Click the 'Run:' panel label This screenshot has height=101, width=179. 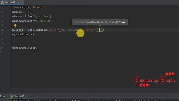pos(3,96)
